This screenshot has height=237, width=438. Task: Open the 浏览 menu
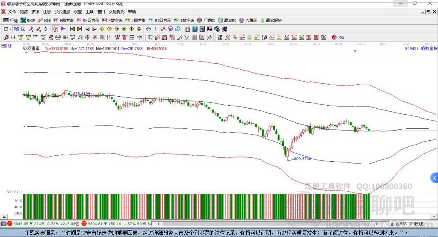pyautogui.click(x=24, y=12)
